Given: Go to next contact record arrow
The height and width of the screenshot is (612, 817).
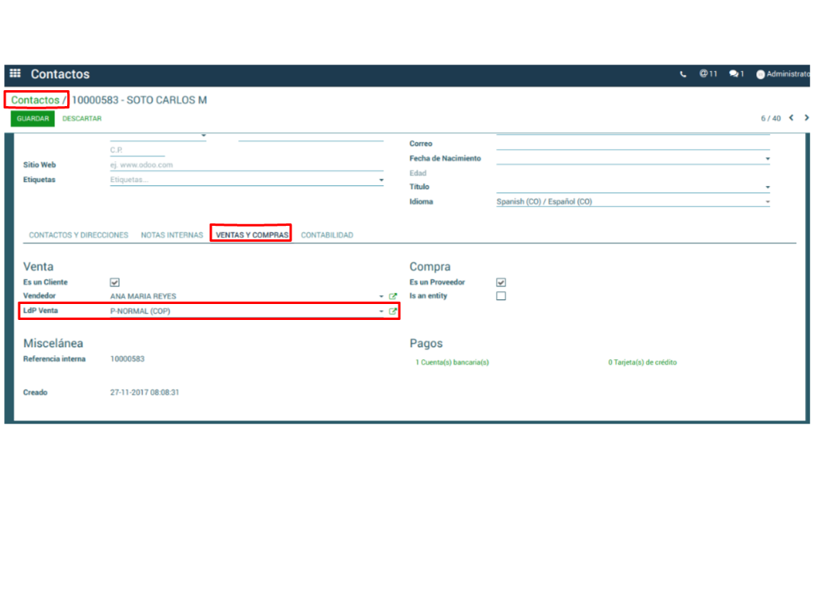Looking at the screenshot, I should pyautogui.click(x=807, y=118).
